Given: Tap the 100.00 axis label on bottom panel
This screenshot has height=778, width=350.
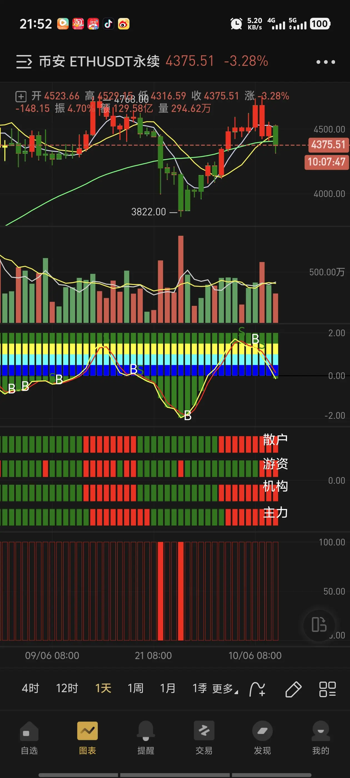Looking at the screenshot, I should click(x=332, y=542).
